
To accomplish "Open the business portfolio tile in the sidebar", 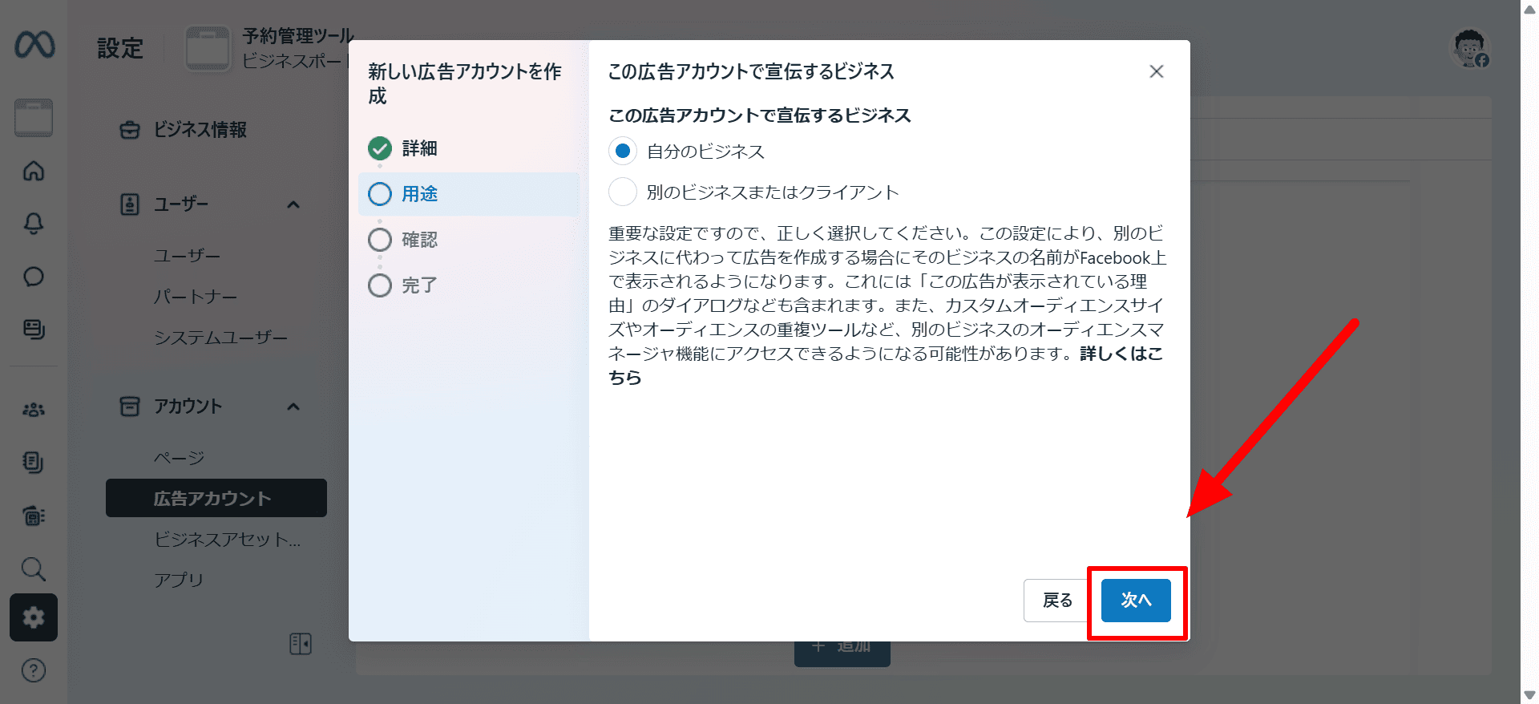I will 34,118.
